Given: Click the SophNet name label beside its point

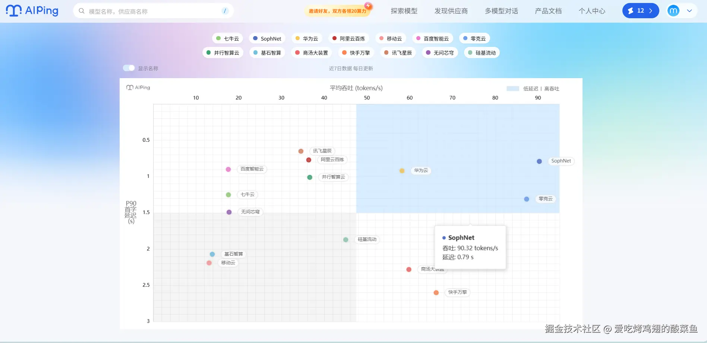Looking at the screenshot, I should [x=561, y=161].
